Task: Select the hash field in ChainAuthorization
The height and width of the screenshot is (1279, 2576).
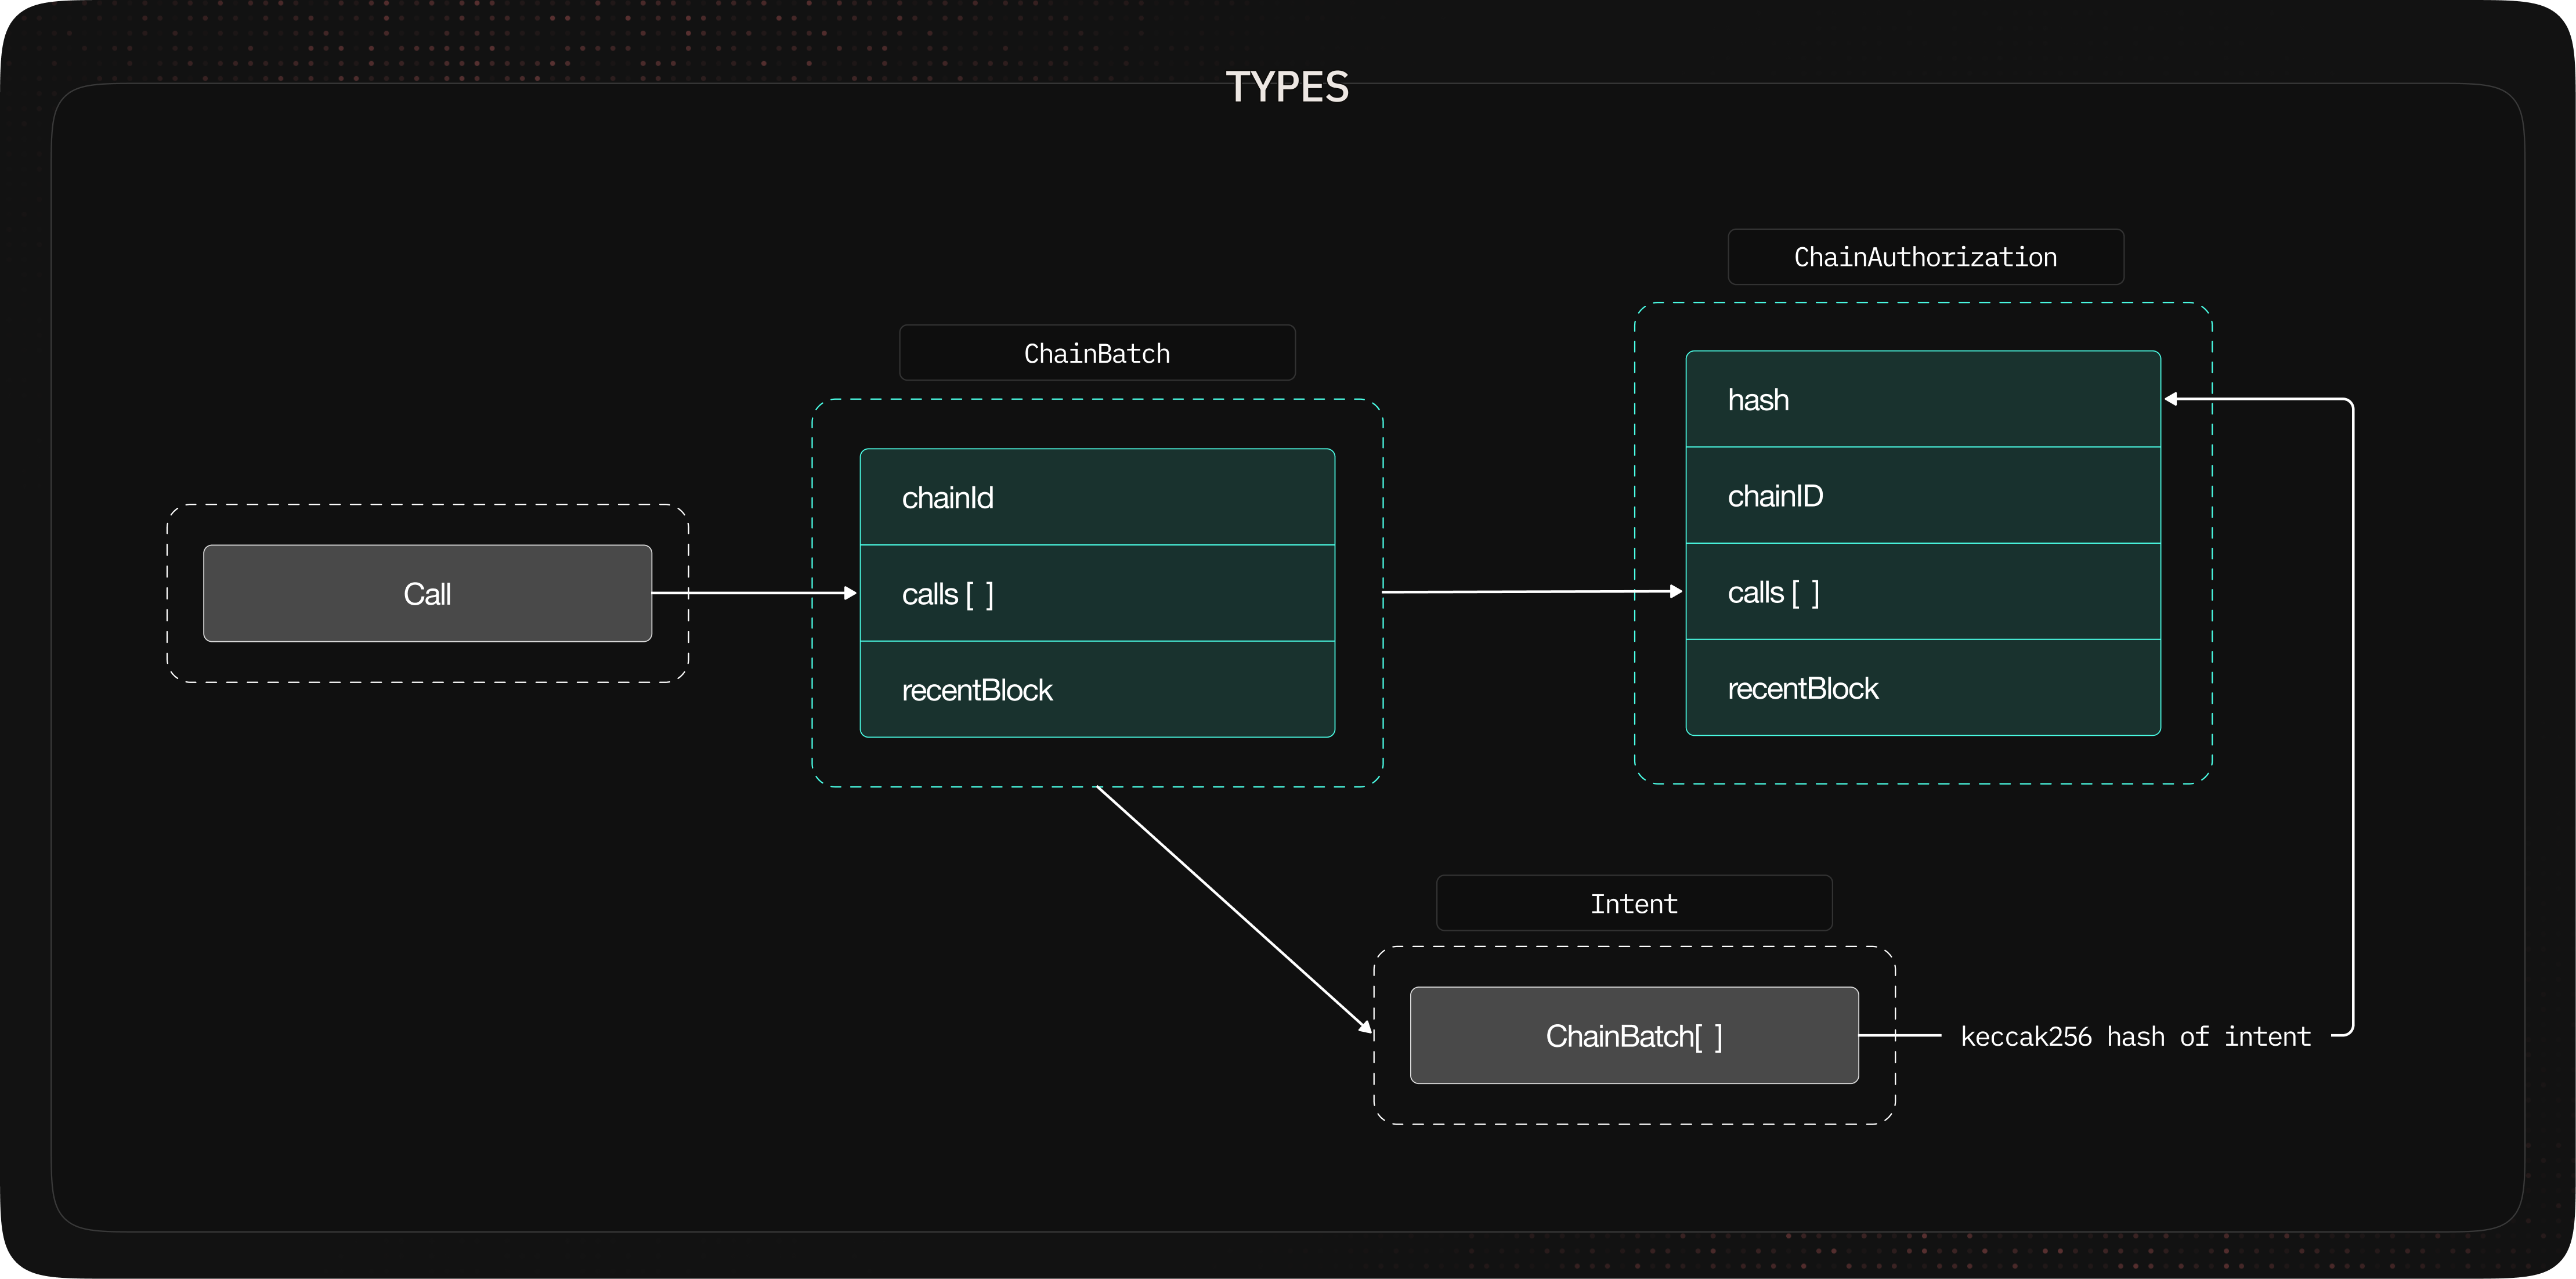Action: pyautogui.click(x=1923, y=399)
